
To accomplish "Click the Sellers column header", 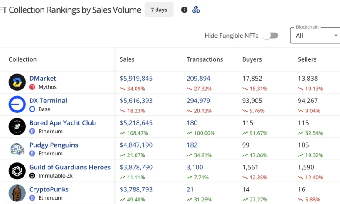I will pos(307,59).
